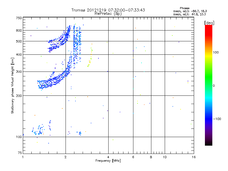Click the 'RwPretec (8p)' subtitle
228x171 pixels.
click(x=108, y=13)
